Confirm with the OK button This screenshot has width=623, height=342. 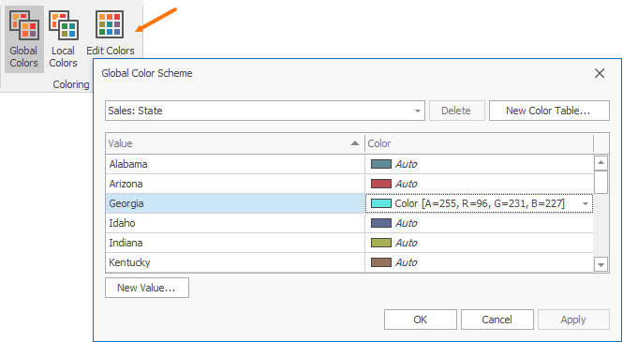pyautogui.click(x=421, y=320)
